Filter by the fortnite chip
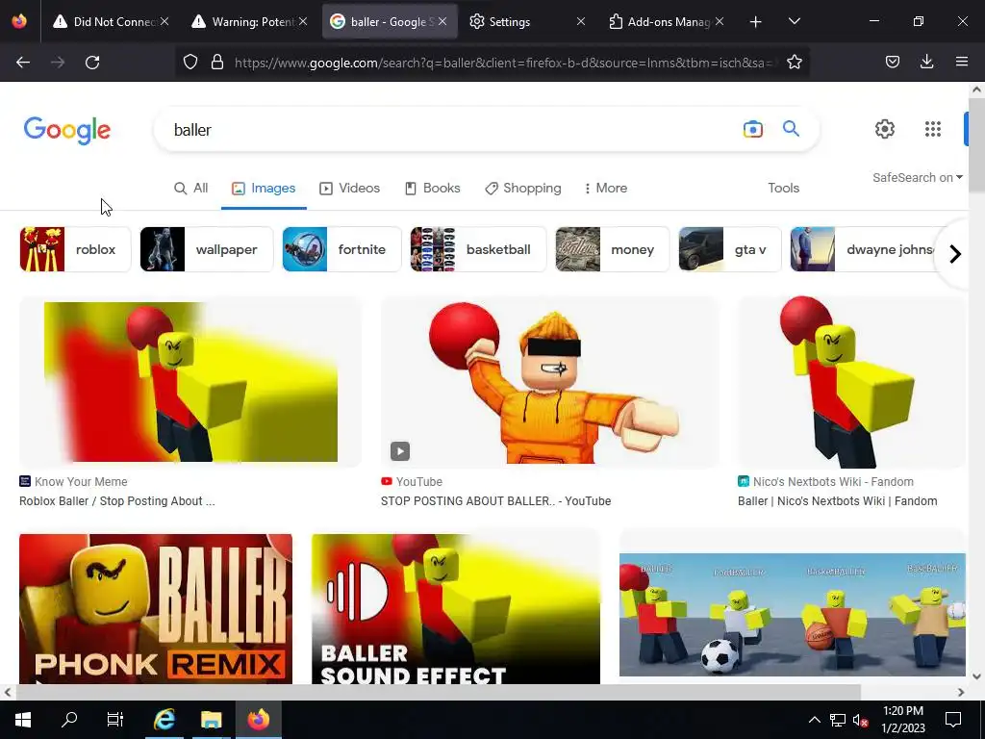Screen dimensions: 985x739 click(341, 249)
